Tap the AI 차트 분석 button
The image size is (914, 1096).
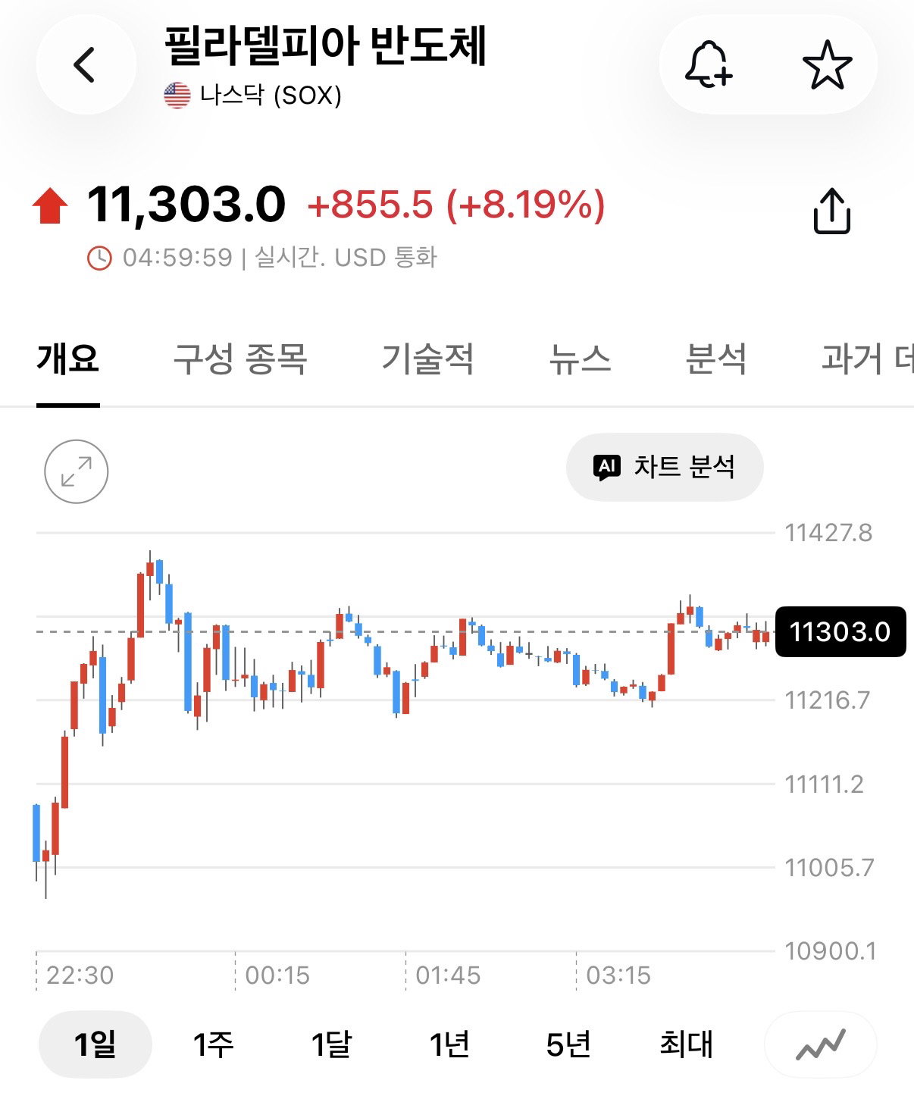click(665, 467)
